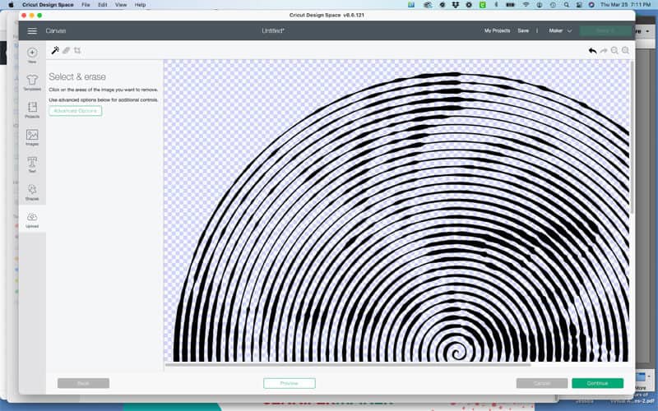Open the View menu
Screen dimensions: 658x411
121,5
